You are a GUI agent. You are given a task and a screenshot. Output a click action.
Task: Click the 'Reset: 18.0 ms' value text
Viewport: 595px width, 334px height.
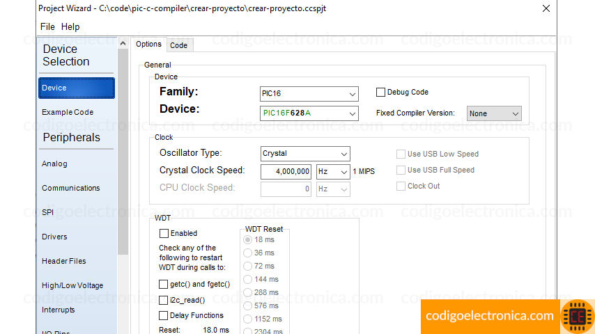pos(194,331)
